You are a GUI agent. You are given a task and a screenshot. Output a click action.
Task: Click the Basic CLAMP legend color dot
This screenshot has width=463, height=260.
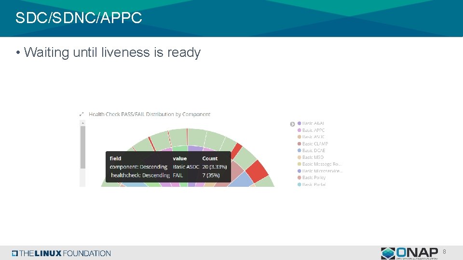point(299,143)
